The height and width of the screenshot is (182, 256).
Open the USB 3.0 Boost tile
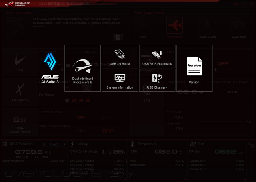120,57
